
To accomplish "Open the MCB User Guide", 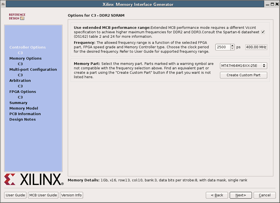I will 43,195.
